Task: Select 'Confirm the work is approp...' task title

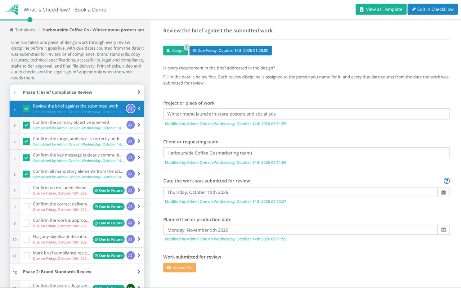Action: [61, 220]
